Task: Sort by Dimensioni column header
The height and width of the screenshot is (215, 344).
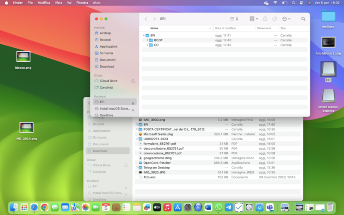Action: point(264,28)
